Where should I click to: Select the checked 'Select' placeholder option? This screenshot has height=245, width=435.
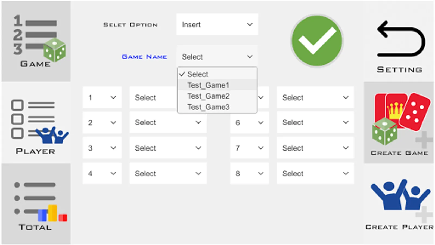coord(198,74)
